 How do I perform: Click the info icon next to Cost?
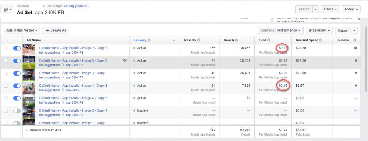click(x=269, y=40)
